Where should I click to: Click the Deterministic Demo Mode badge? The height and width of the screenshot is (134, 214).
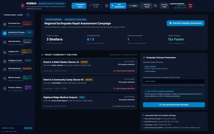(75, 20)
